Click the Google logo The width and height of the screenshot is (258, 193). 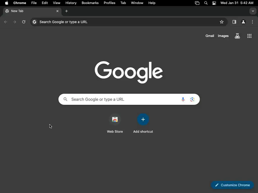129,72
